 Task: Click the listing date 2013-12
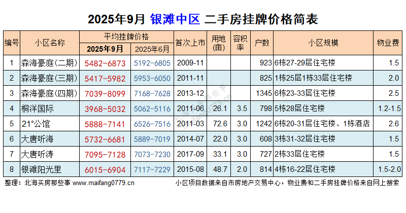pyautogui.click(x=190, y=93)
